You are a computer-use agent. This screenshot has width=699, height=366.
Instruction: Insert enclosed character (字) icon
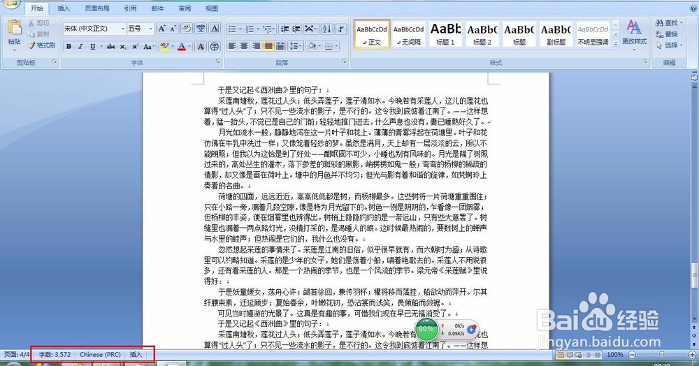[215, 46]
